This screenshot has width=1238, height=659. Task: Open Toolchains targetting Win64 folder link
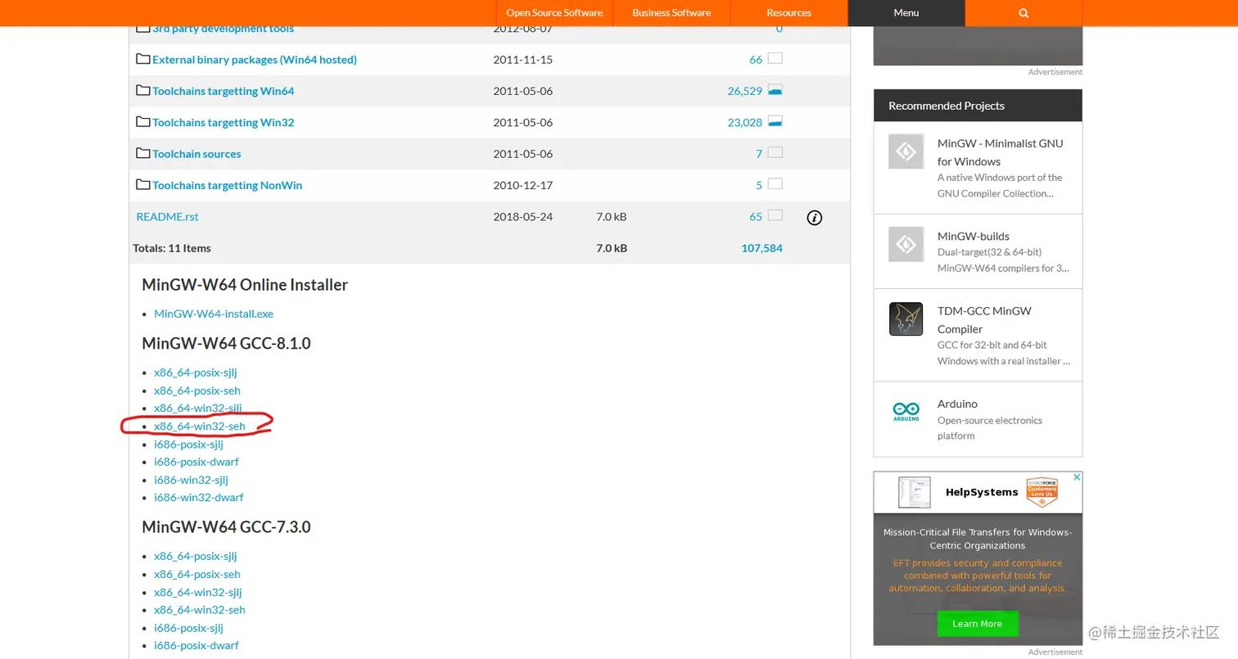pos(223,91)
